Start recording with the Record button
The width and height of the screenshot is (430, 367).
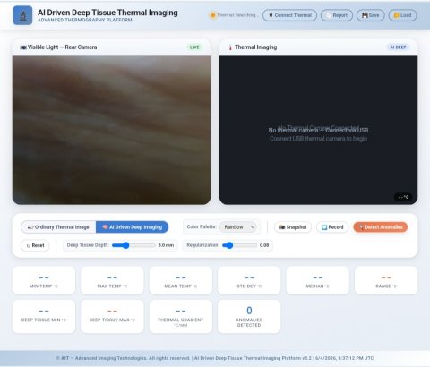pos(332,227)
